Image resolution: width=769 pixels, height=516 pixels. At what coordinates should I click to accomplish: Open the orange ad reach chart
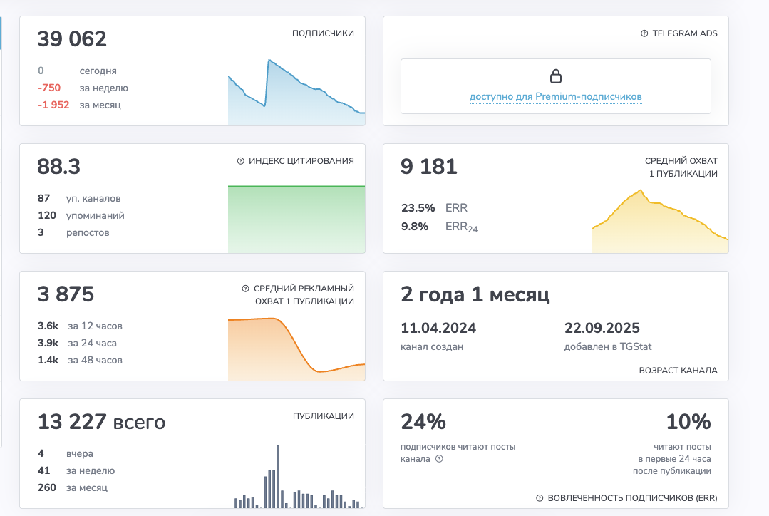[x=296, y=349]
